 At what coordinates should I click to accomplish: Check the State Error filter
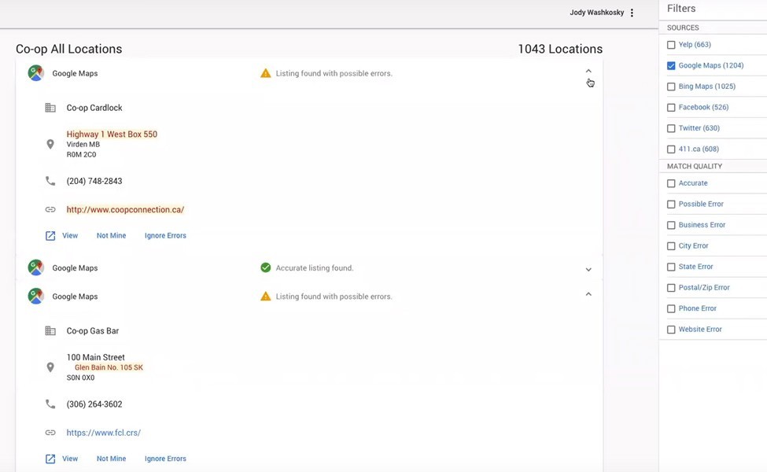coord(671,267)
